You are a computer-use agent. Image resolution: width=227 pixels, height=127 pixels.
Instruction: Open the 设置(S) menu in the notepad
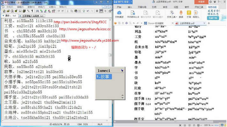pyautogui.click(x=52, y=7)
